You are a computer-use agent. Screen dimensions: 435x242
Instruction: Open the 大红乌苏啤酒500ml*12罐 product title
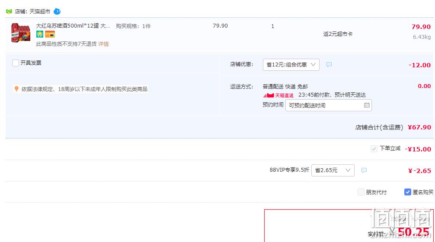point(73,26)
